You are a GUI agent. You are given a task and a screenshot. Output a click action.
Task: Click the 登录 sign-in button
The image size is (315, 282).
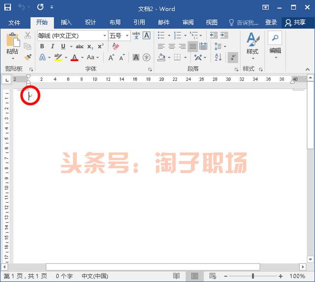pyautogui.click(x=271, y=22)
